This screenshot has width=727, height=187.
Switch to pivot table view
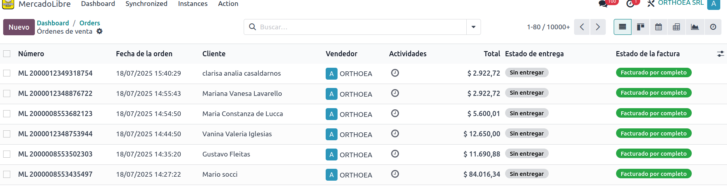pos(677,27)
